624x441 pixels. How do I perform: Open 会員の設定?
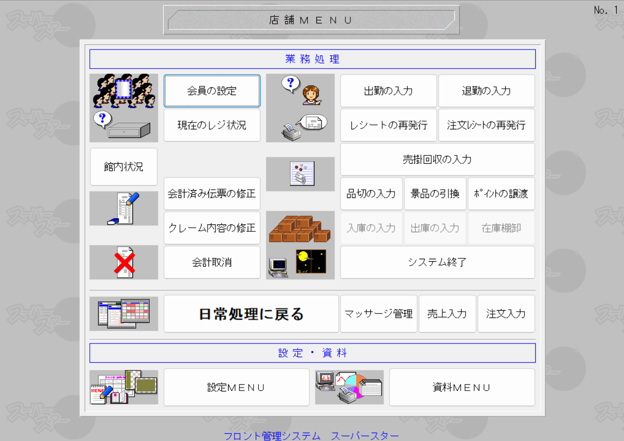tap(212, 91)
